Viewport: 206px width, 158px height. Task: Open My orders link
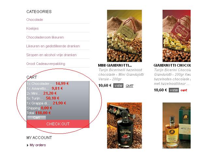38,145
